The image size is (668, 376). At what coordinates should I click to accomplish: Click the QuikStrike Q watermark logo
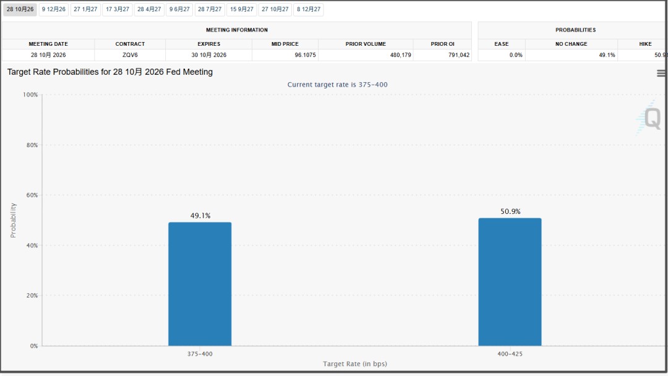[649, 117]
